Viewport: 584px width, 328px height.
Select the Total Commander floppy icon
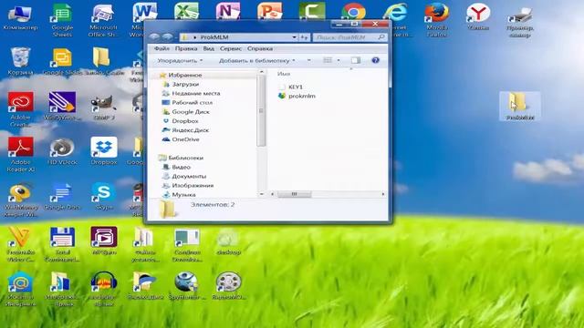pos(62,244)
